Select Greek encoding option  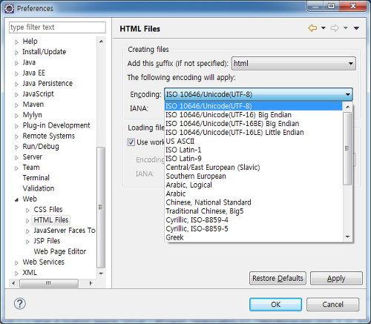(254, 237)
